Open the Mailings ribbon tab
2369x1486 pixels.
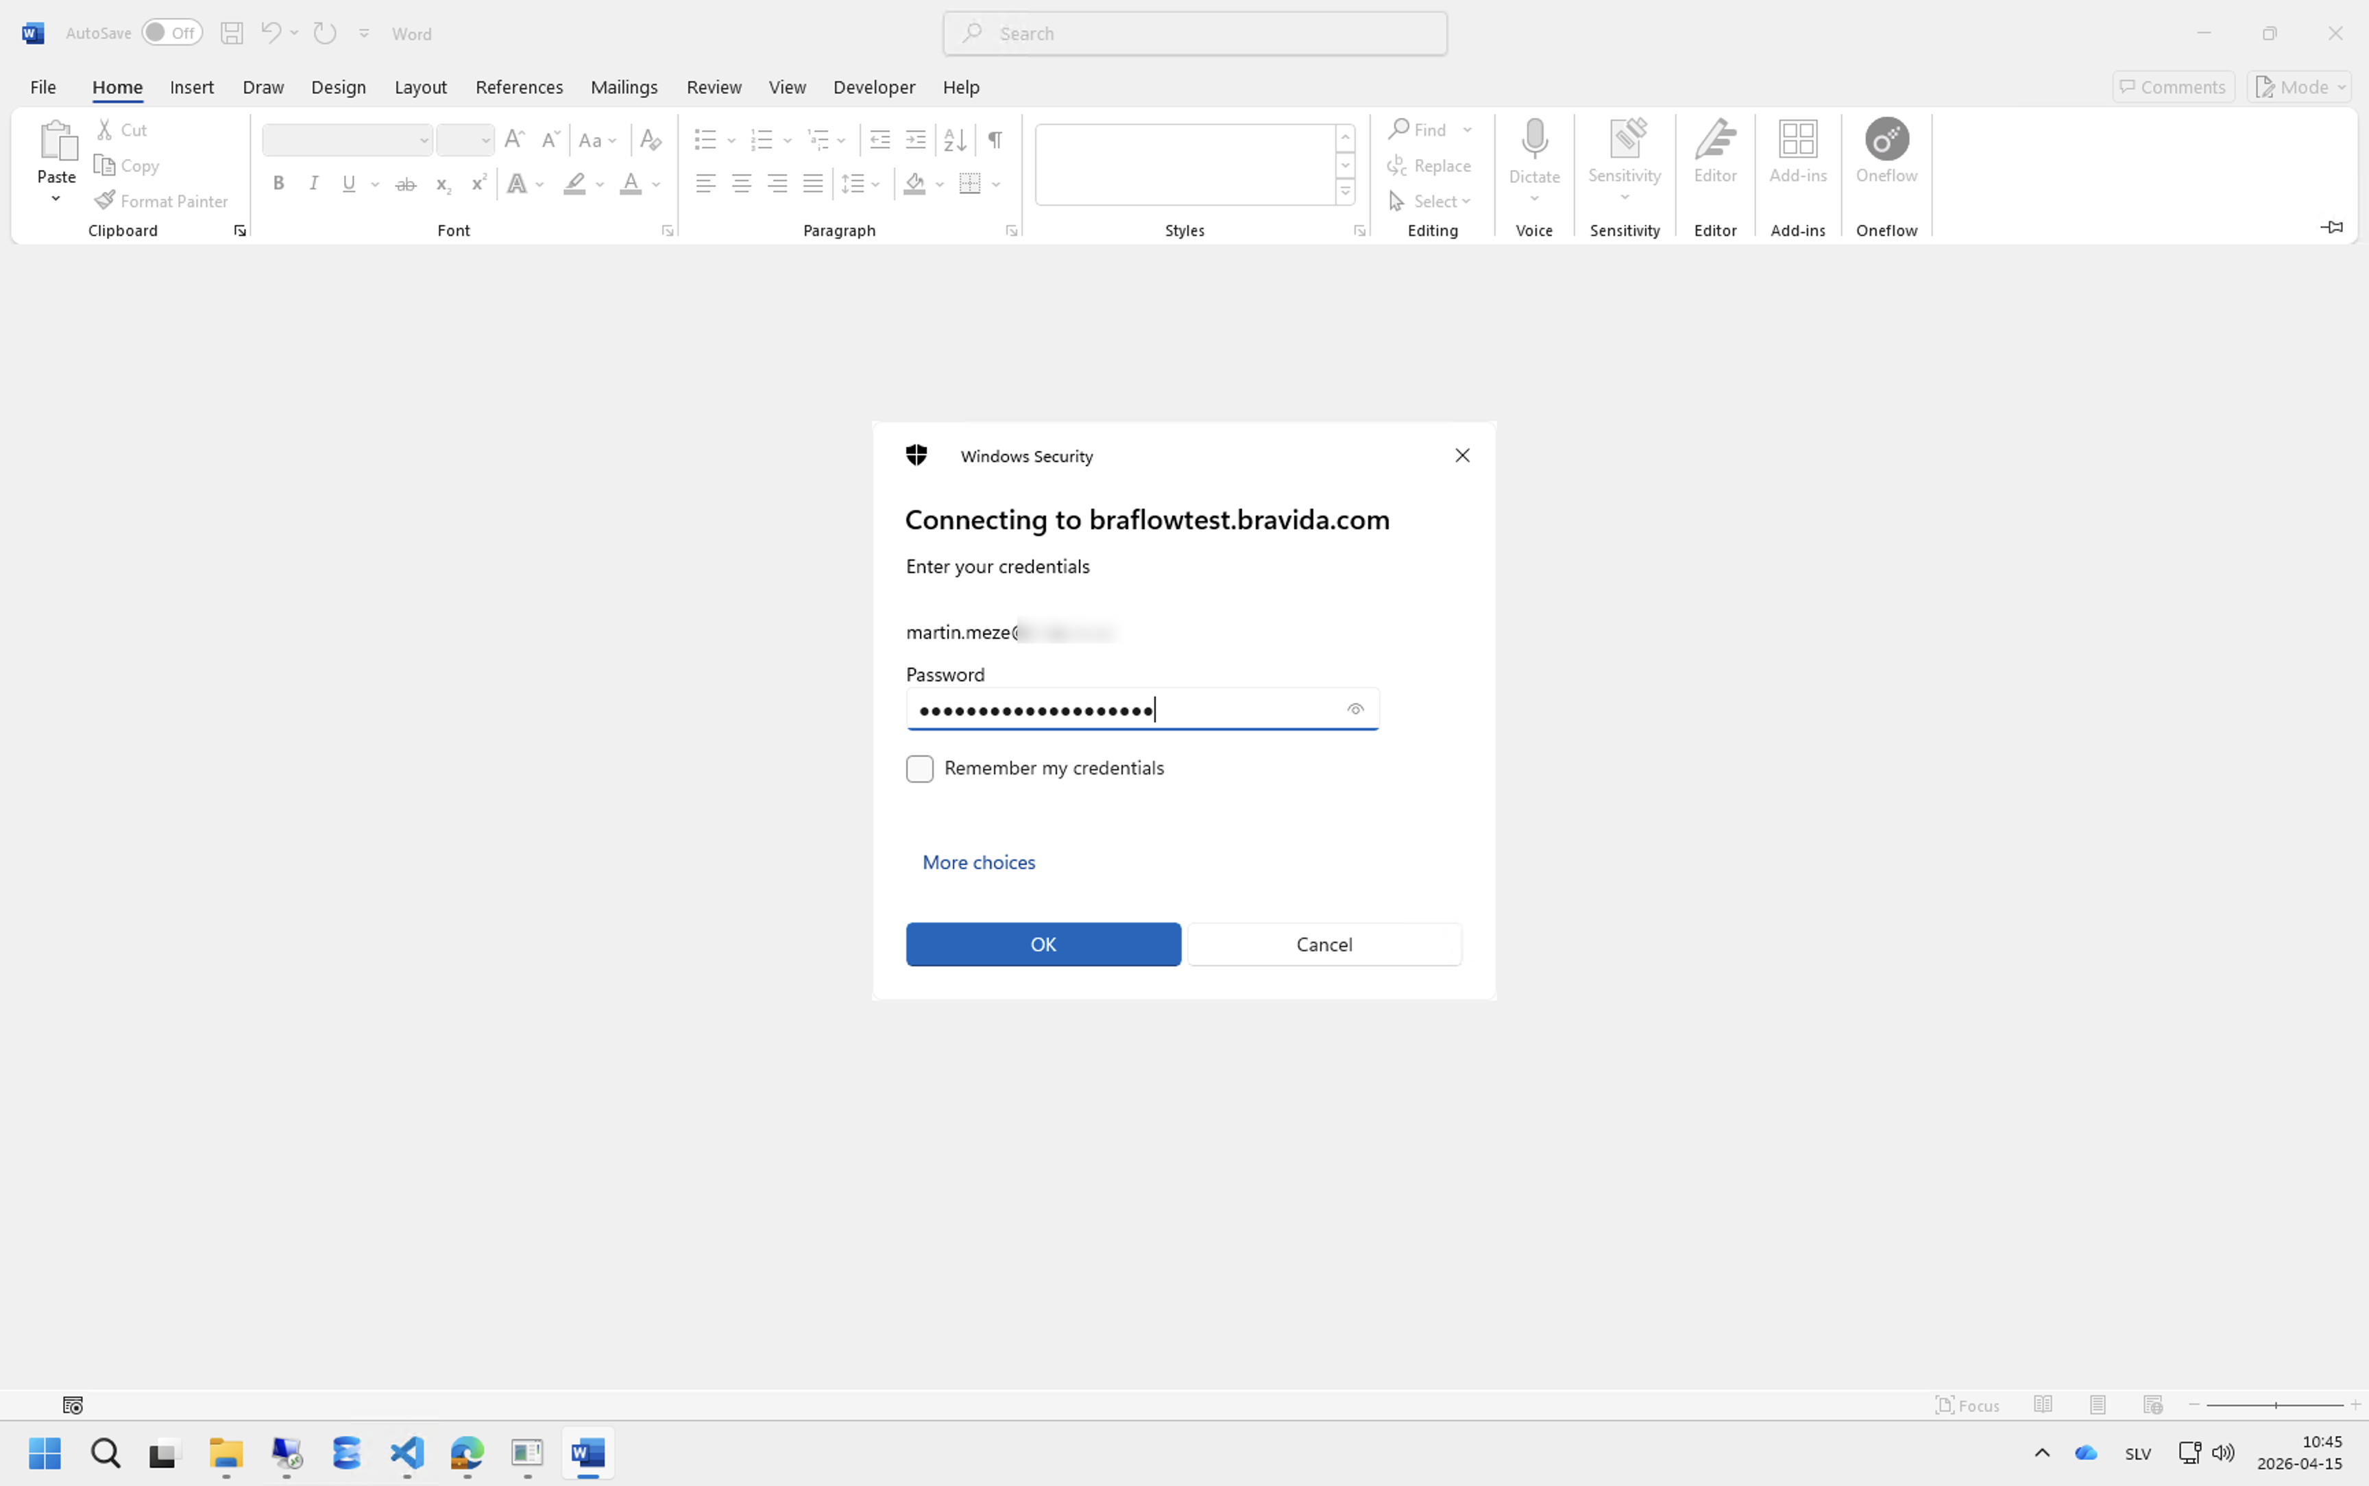click(x=624, y=86)
